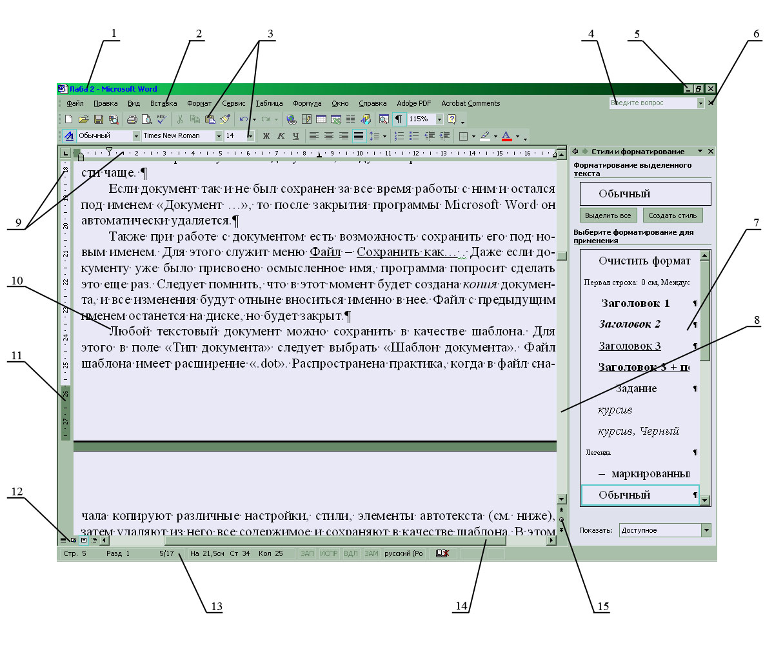Open Print Preview
Viewport: 774px width, 645px height.
click(146, 119)
